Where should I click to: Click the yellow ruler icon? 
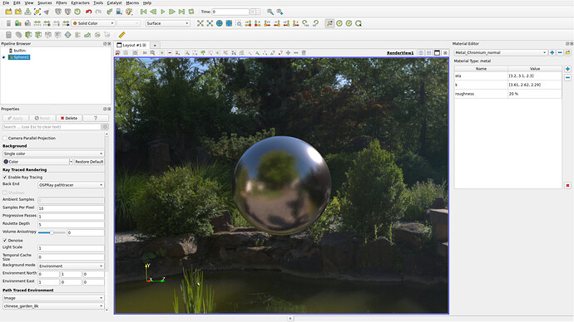[x=122, y=35]
